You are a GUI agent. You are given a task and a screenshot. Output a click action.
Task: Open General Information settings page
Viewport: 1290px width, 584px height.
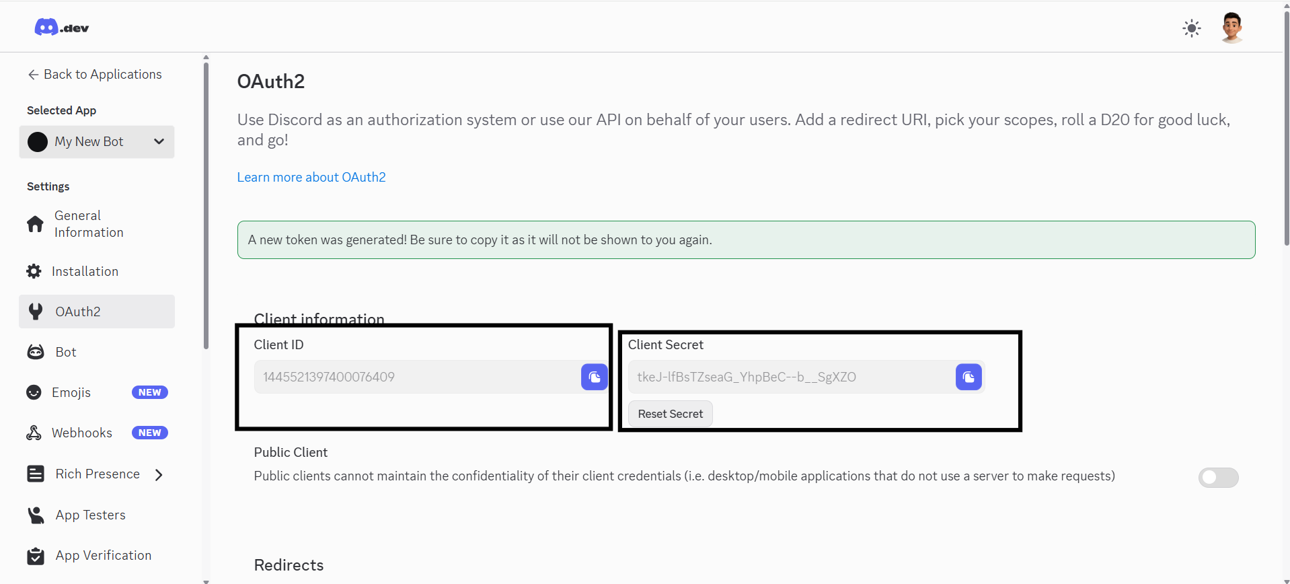point(88,224)
